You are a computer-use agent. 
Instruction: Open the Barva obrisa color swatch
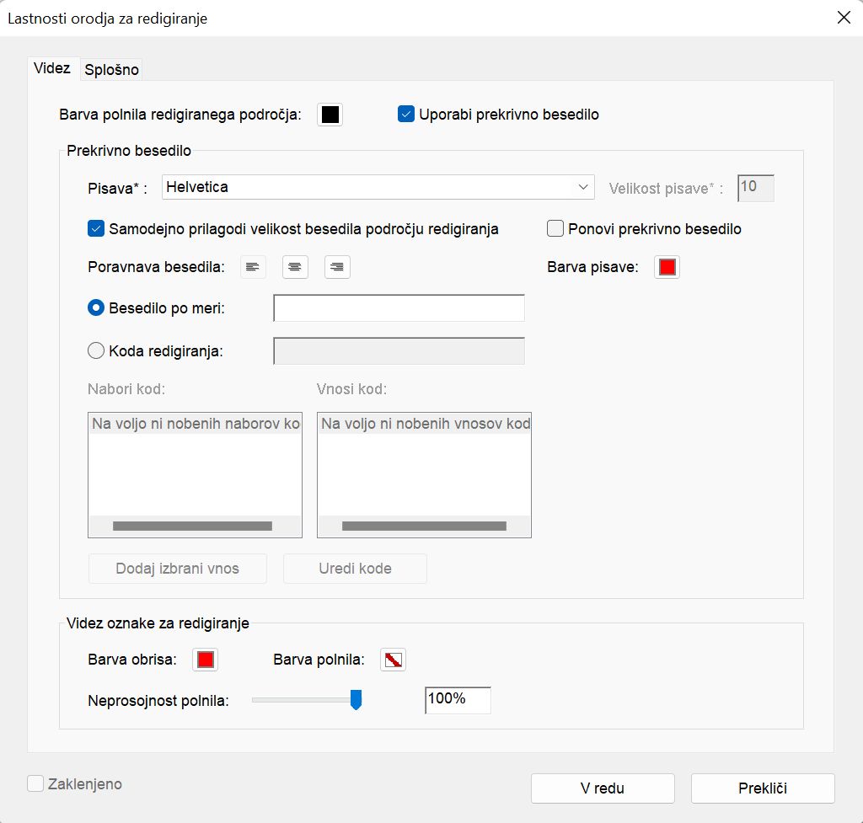pos(205,660)
